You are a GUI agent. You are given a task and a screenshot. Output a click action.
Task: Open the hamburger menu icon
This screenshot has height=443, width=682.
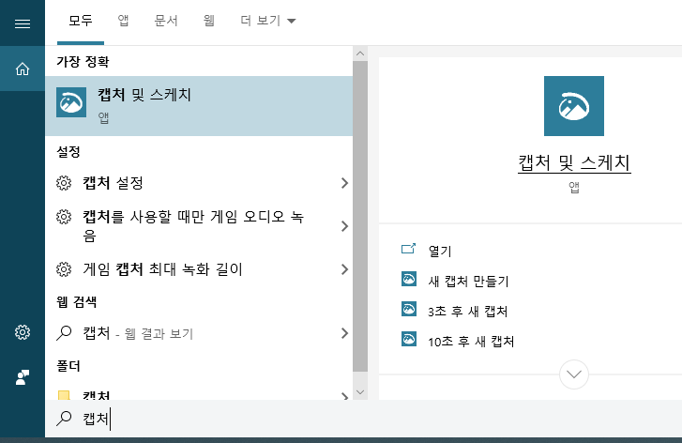23,23
